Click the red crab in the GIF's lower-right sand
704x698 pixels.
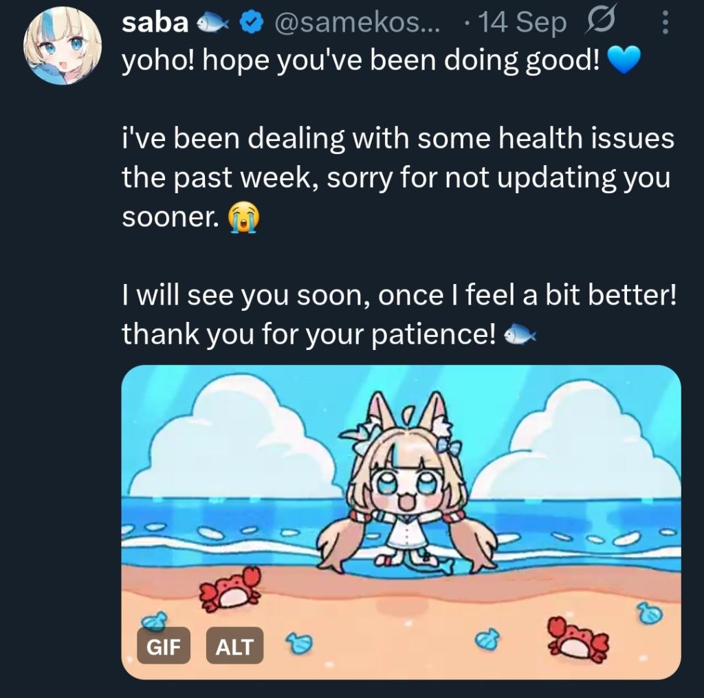[x=577, y=639]
